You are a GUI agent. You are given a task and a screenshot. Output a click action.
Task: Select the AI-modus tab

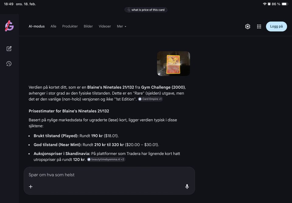pyautogui.click(x=37, y=26)
